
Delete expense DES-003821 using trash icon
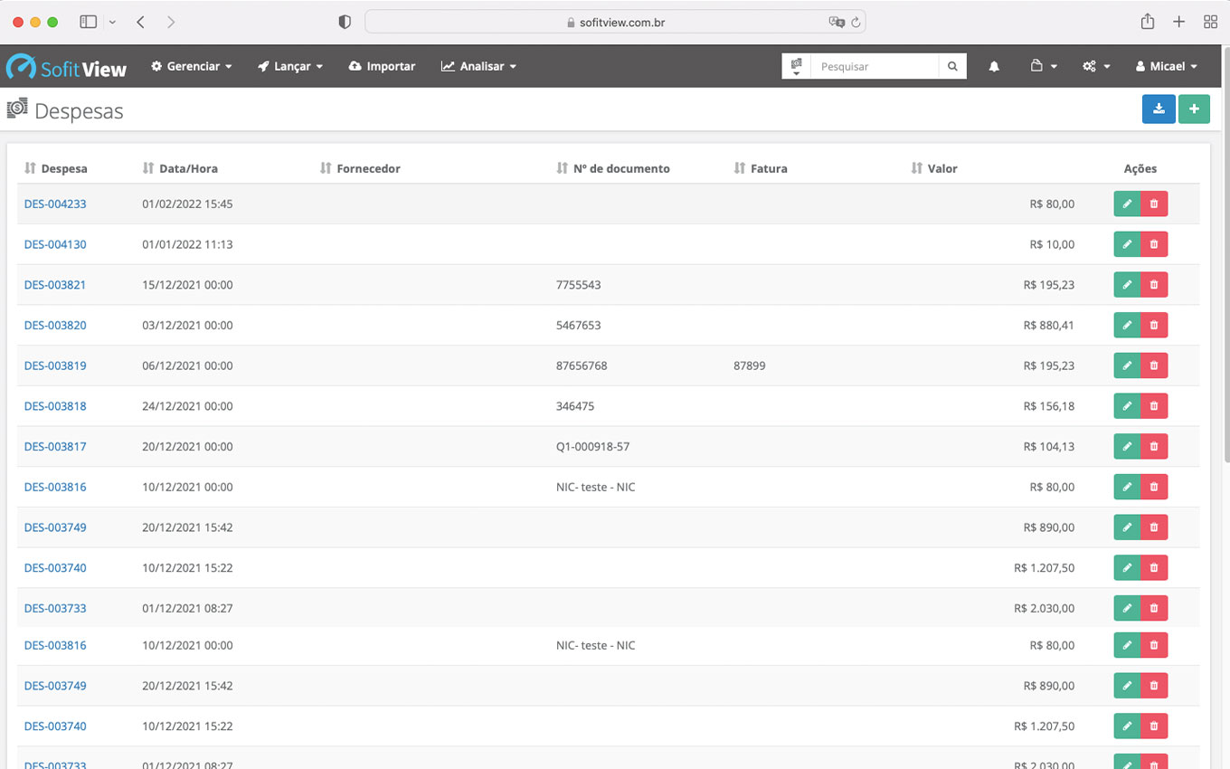click(x=1154, y=285)
